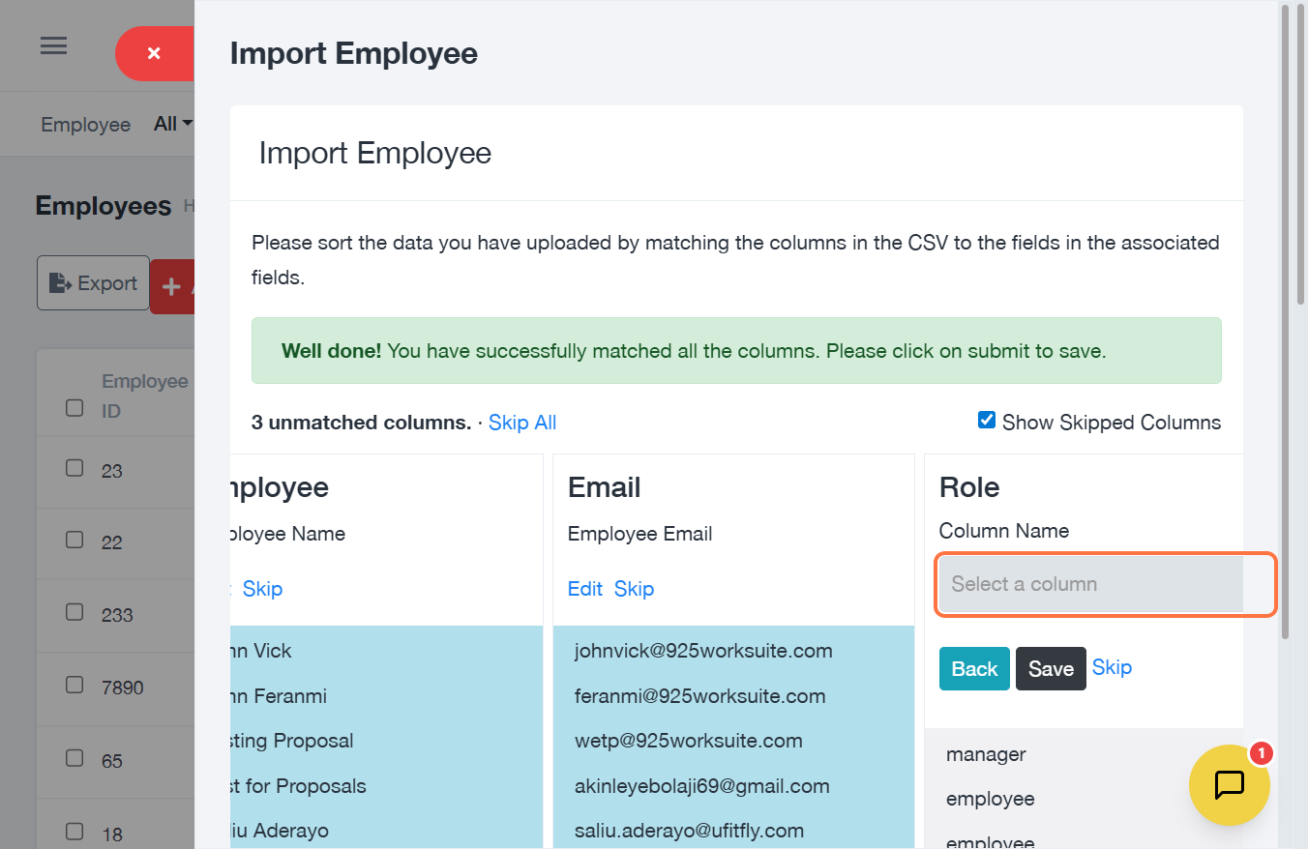Click Skip All unmatched columns link
Image resolution: width=1308 pixels, height=849 pixels.
pyautogui.click(x=522, y=423)
